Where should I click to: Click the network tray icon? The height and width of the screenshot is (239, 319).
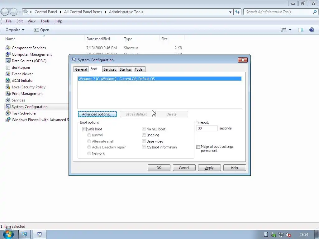pos(281,235)
